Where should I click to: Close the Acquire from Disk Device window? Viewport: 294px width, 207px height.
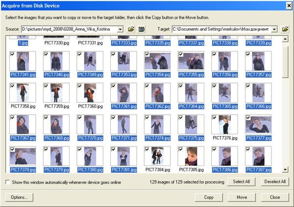click(289, 6)
